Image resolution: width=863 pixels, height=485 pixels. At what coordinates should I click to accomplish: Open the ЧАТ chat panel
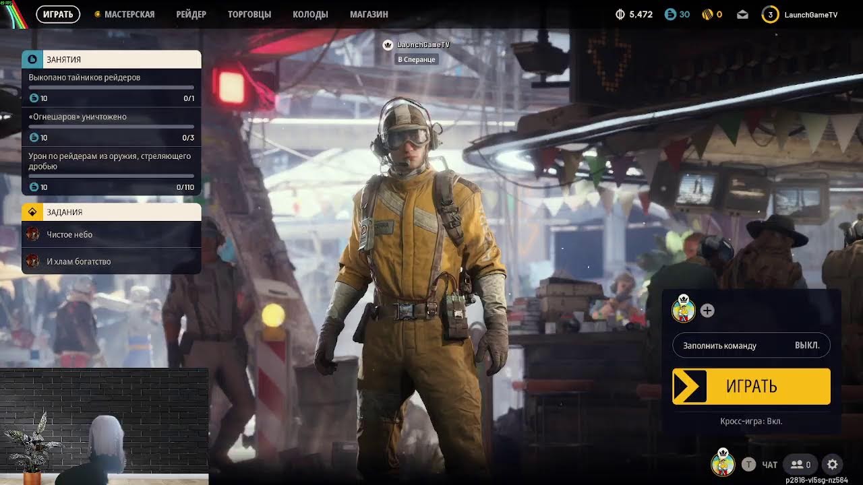[769, 465]
